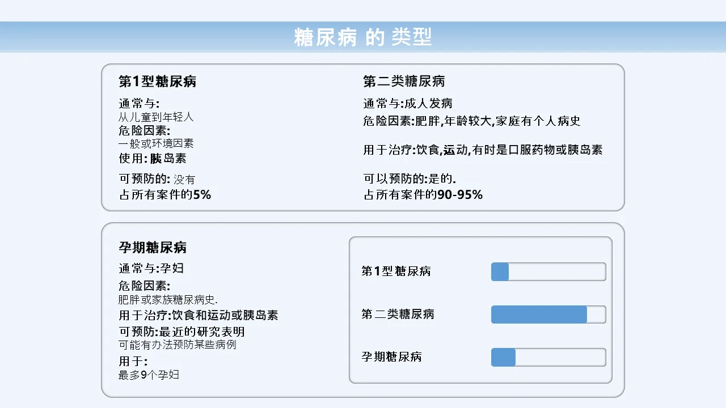Click the text 最多9个孕妇
The width and height of the screenshot is (726, 408).
[x=149, y=375]
